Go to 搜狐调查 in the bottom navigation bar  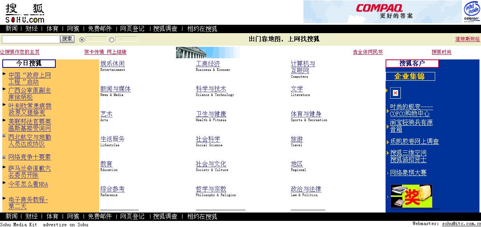pyautogui.click(x=165, y=216)
